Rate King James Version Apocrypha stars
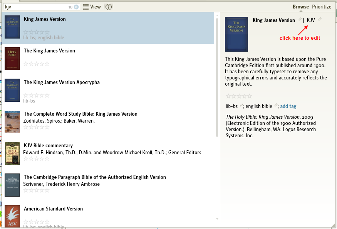 click(x=36, y=96)
